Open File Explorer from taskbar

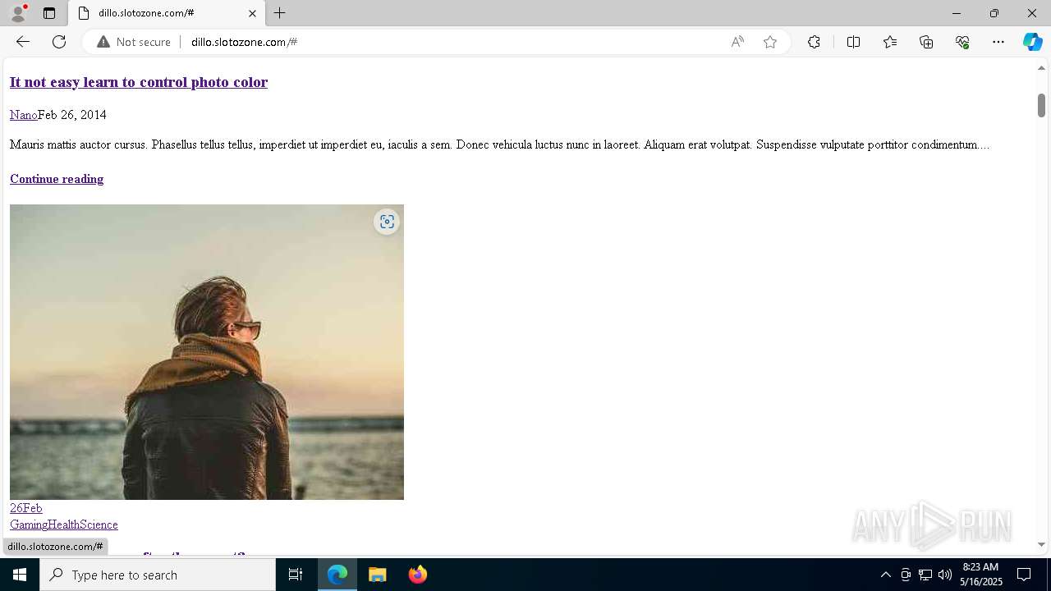click(378, 575)
